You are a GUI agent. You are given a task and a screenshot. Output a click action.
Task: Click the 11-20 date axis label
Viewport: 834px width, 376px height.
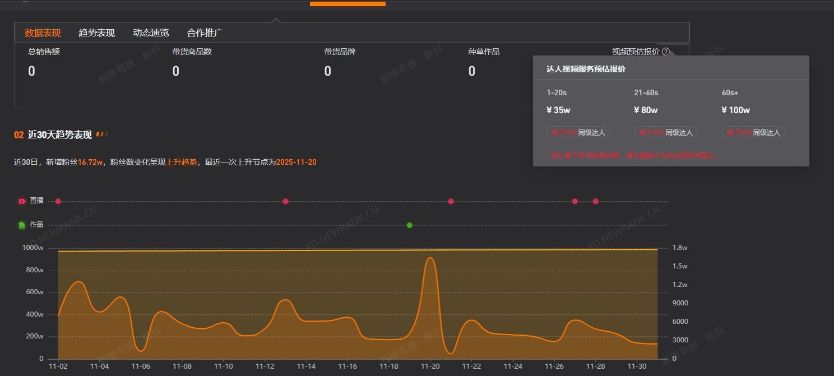pos(430,366)
